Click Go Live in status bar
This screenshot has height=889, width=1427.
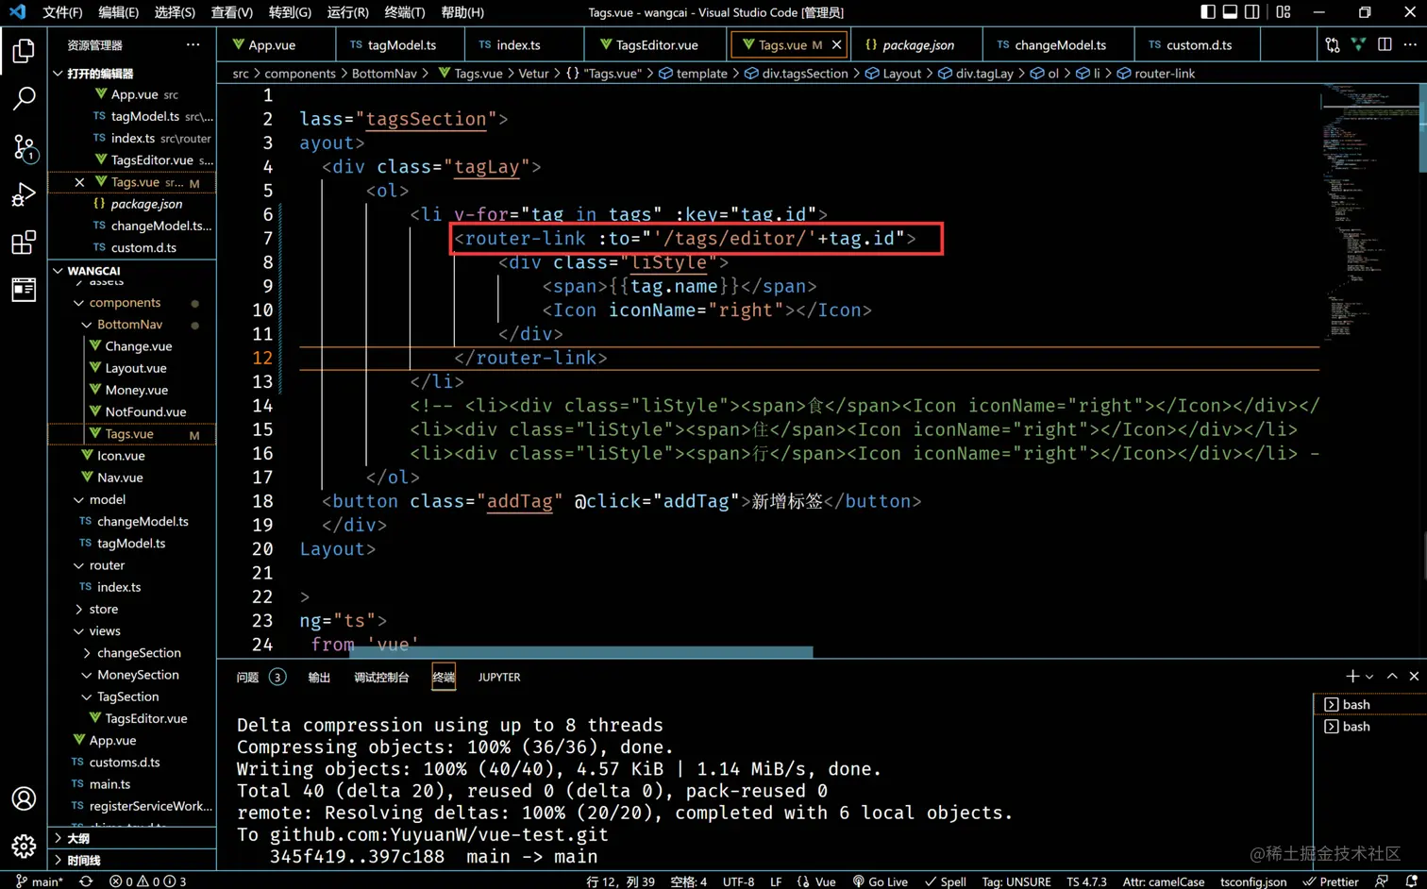coord(880,881)
